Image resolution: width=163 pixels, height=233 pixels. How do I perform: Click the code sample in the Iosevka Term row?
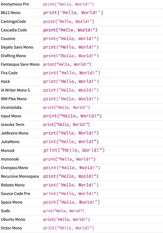click(66, 125)
